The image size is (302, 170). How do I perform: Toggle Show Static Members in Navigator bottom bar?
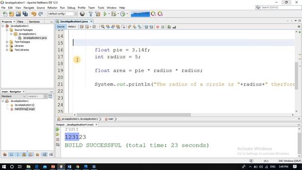click(x=18, y=154)
